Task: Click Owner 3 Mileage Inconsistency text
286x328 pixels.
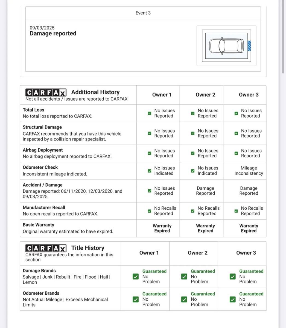Action: coord(249,171)
